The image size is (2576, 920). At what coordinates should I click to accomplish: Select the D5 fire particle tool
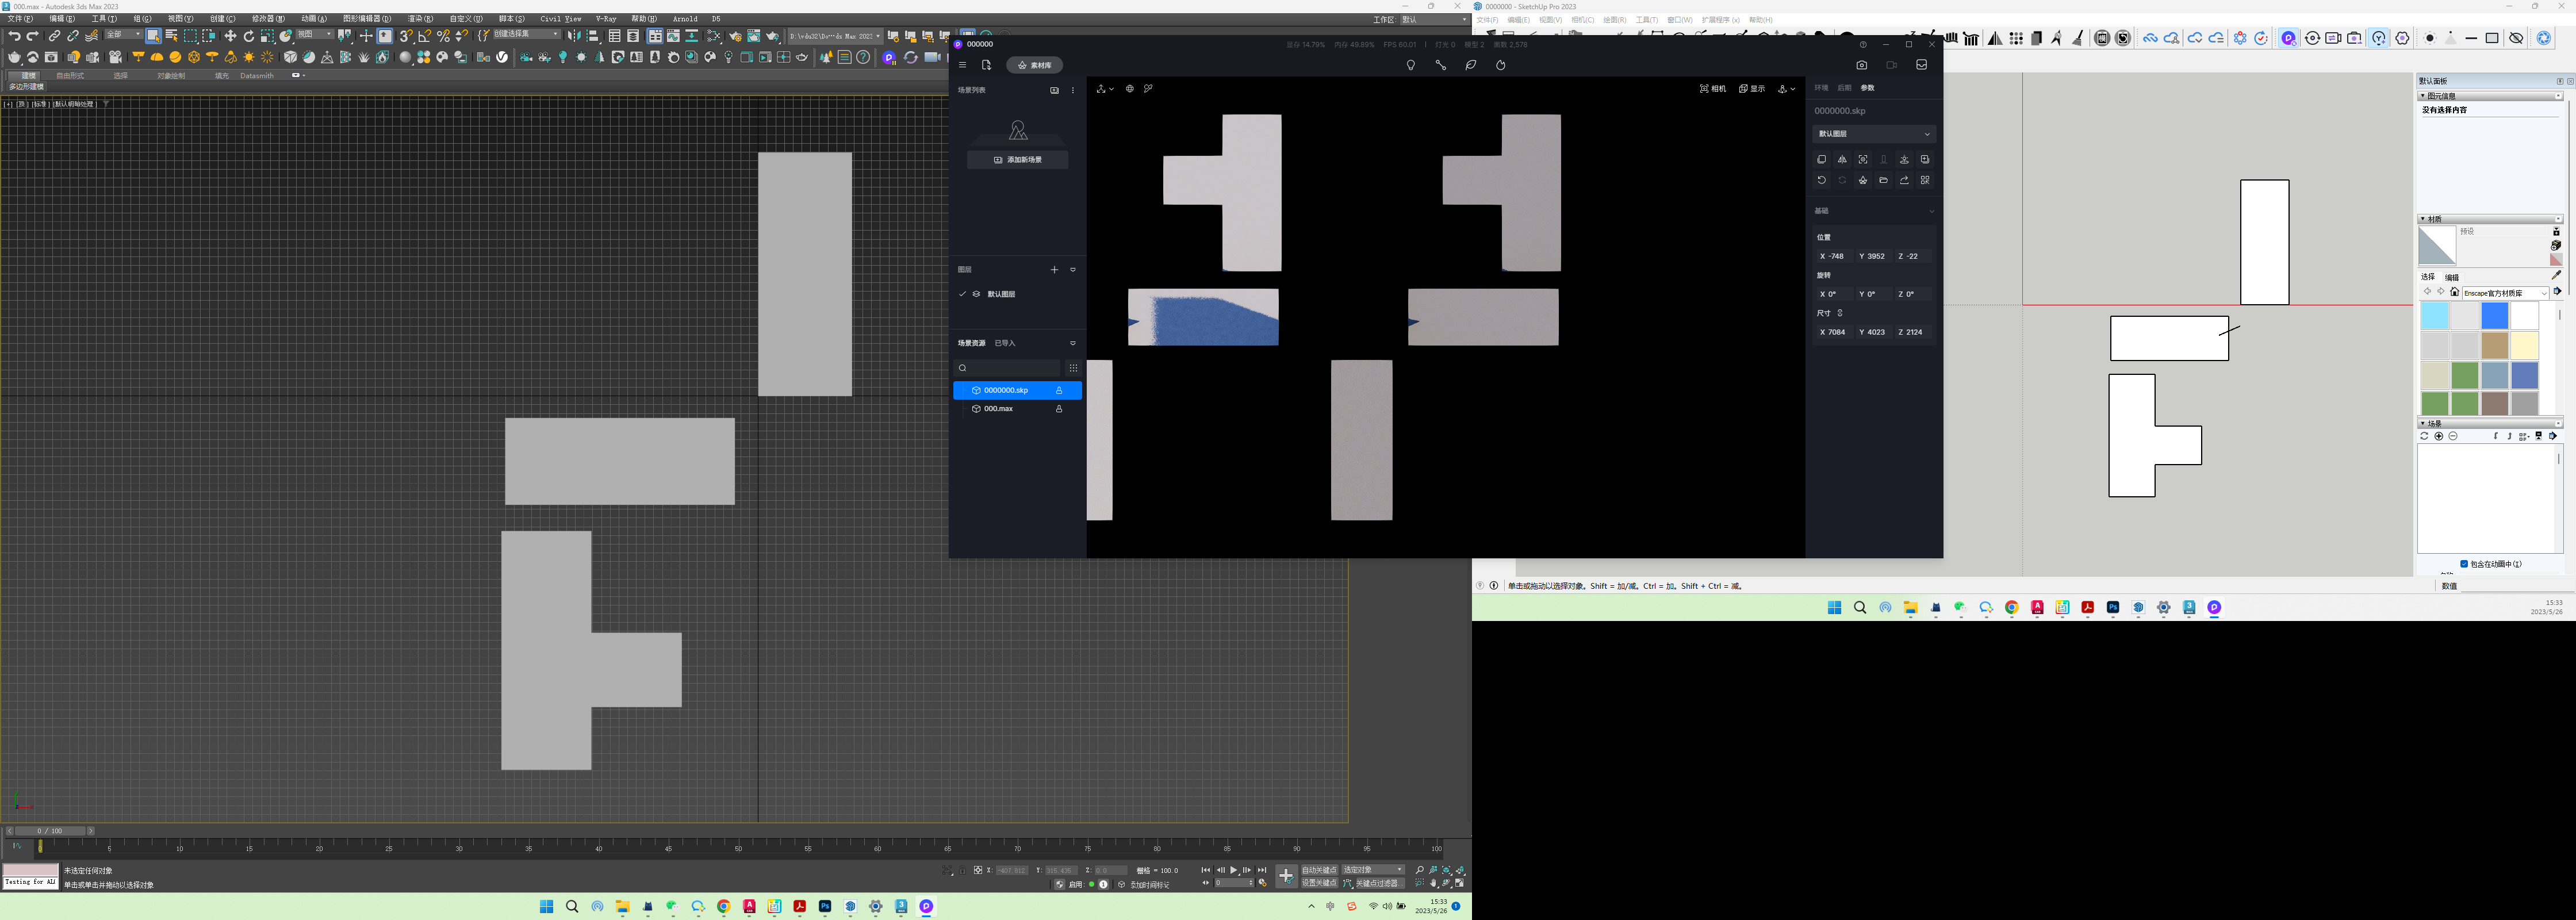point(1501,65)
